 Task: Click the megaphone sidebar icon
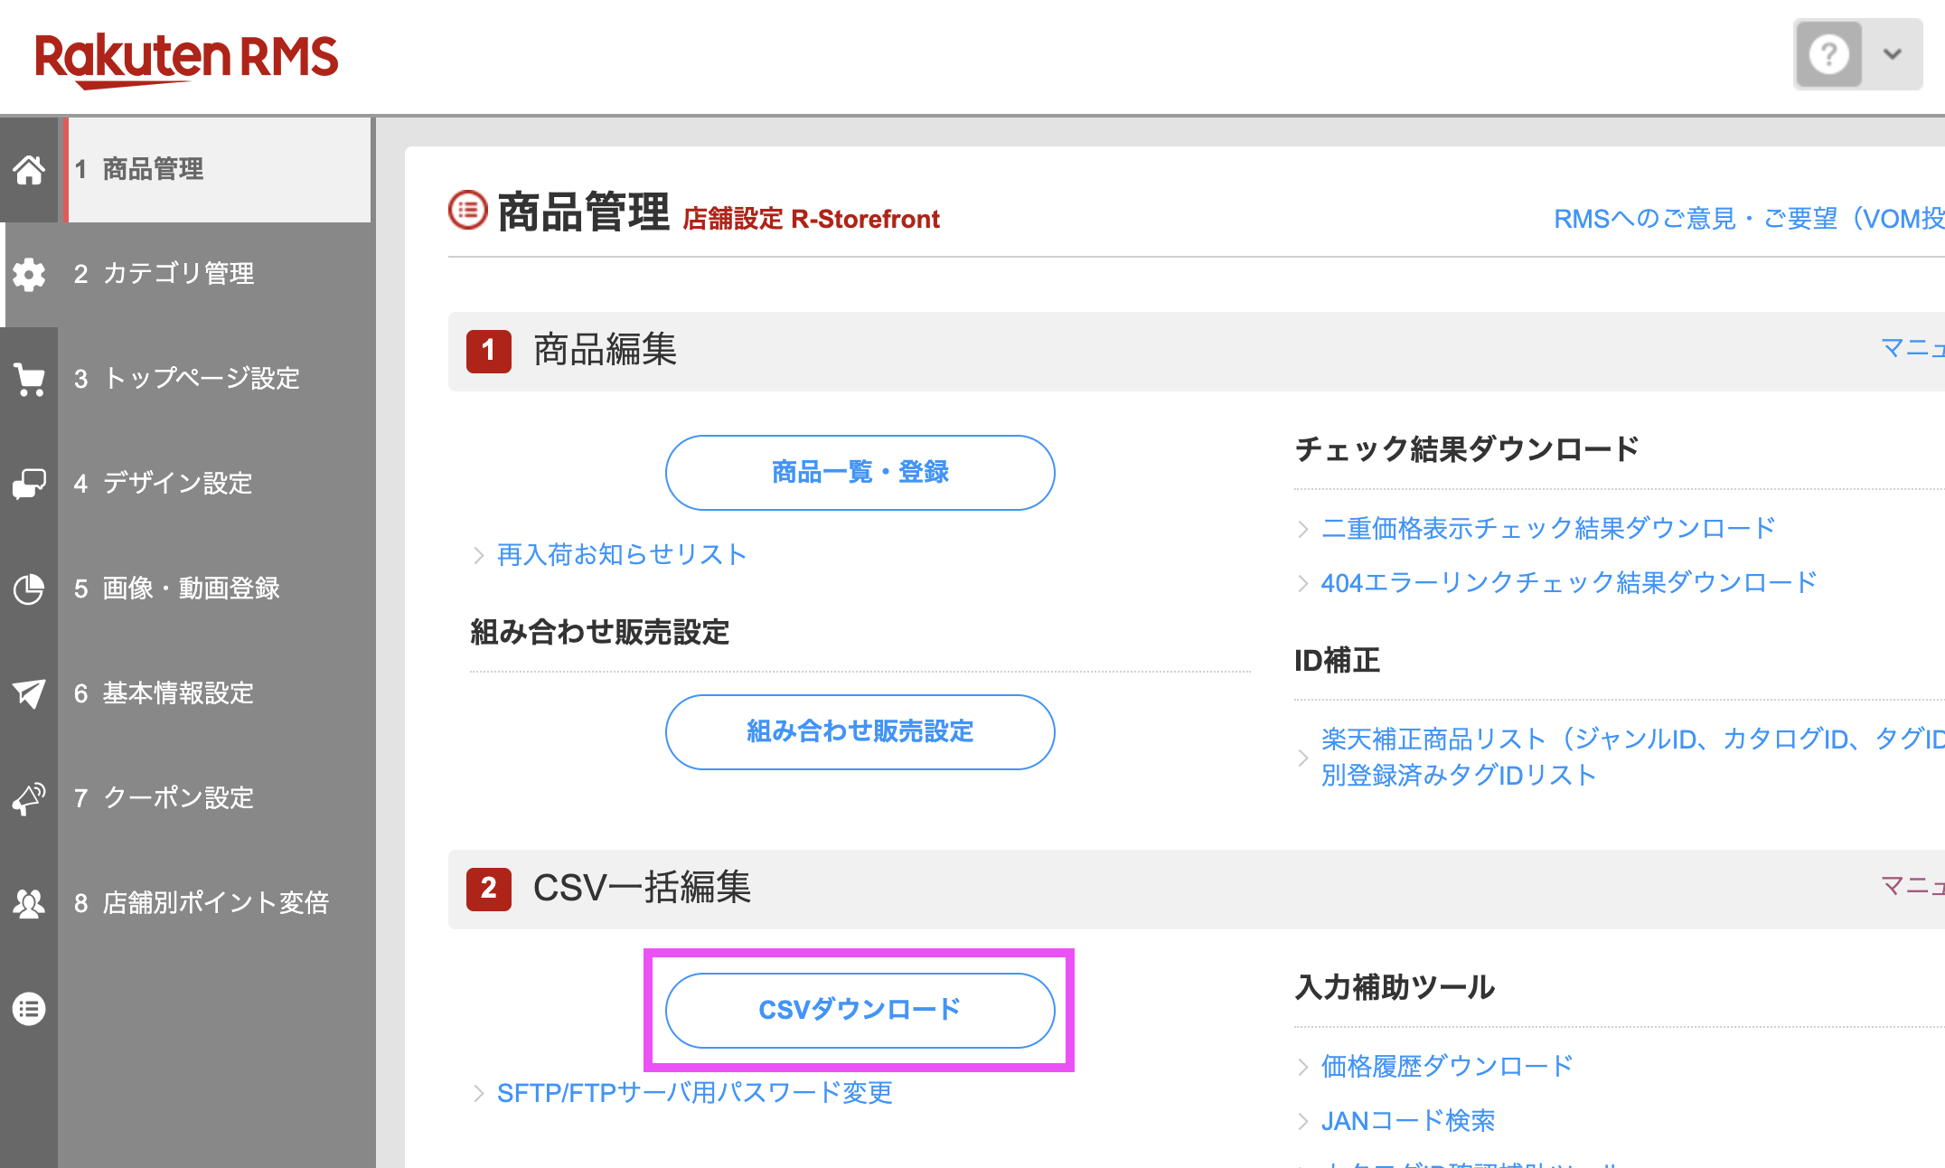(x=29, y=798)
